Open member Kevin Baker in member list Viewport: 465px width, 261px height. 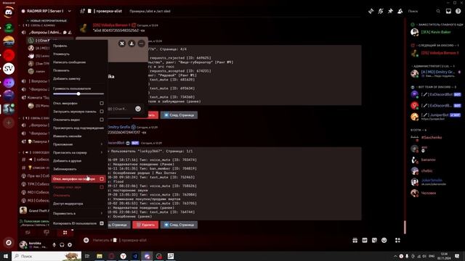pyautogui.click(x=435, y=32)
